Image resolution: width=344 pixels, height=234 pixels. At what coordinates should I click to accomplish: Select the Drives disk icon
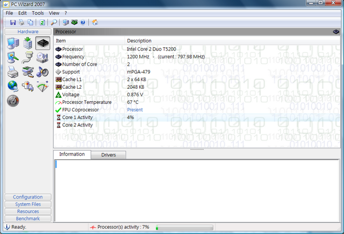point(42,58)
